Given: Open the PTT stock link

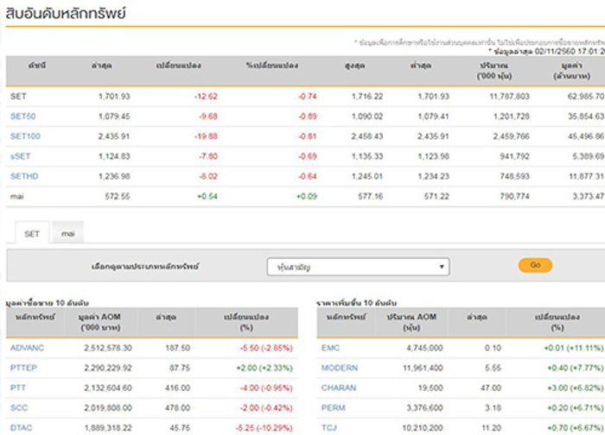Looking at the screenshot, I should (18, 388).
